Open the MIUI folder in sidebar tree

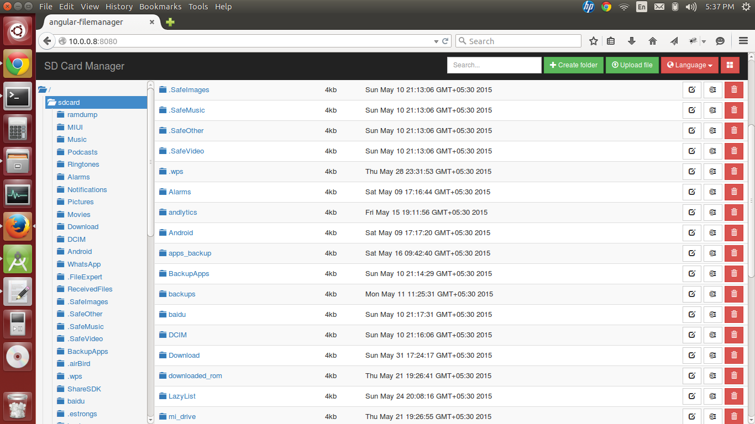(x=75, y=127)
